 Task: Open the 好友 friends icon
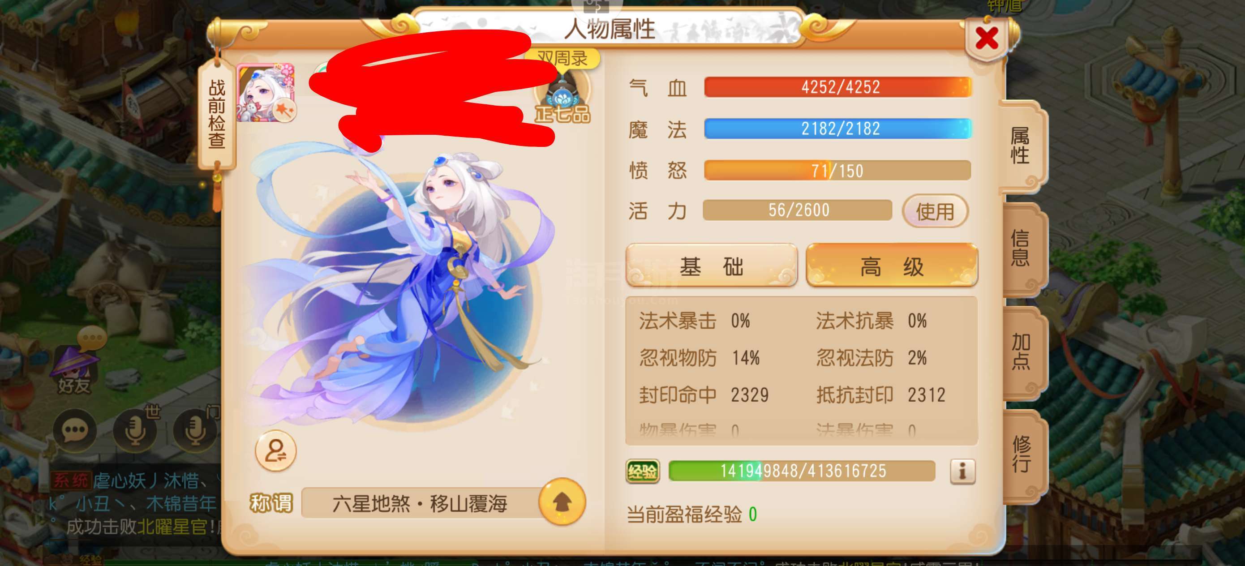(x=75, y=367)
